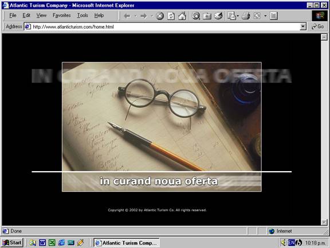Click the scrollbar up arrow

[324, 37]
